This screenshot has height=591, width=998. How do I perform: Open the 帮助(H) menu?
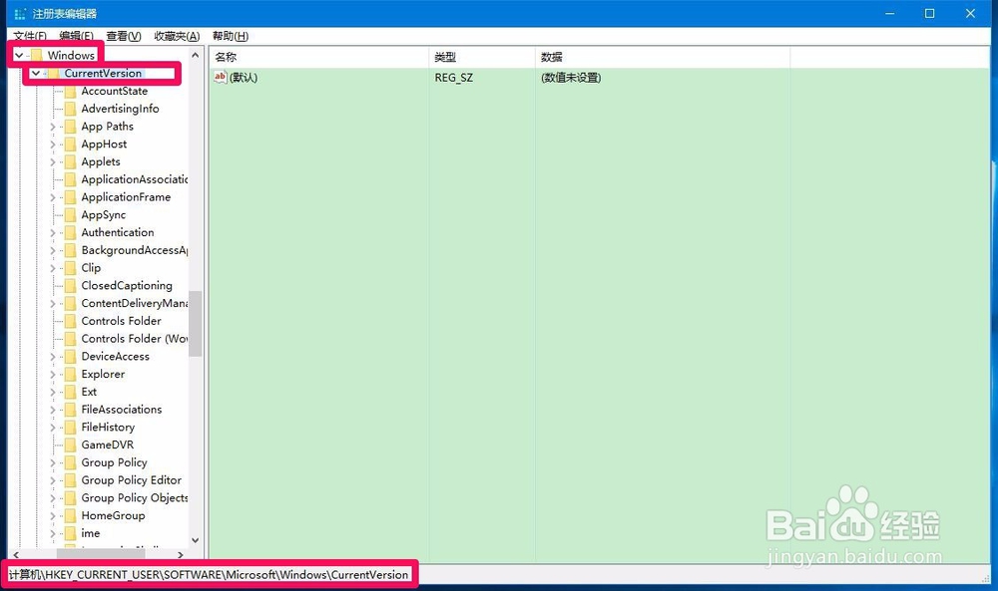coord(231,36)
